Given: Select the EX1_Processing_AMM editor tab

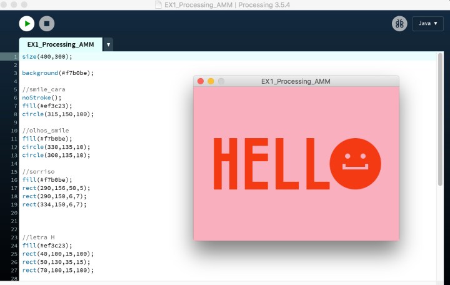Looking at the screenshot, I should click(x=60, y=44).
